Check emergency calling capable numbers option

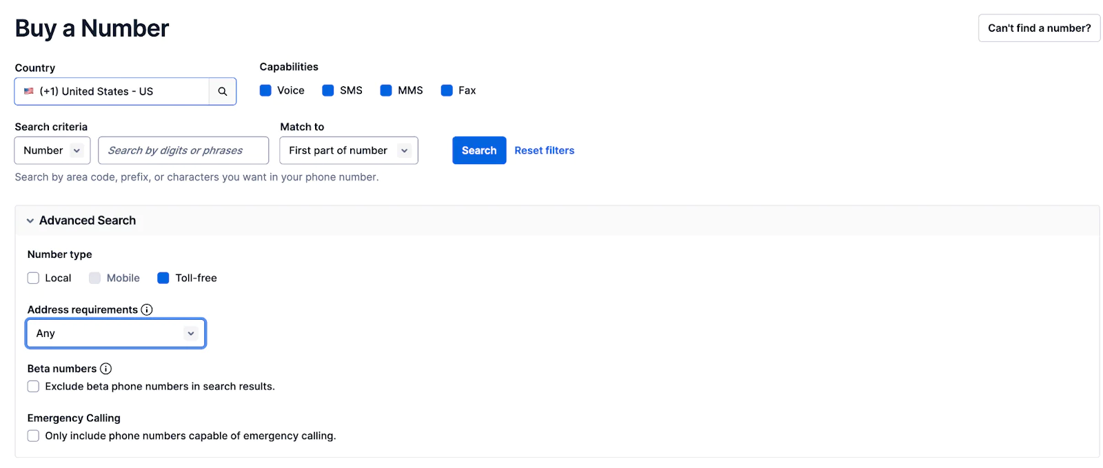33,436
